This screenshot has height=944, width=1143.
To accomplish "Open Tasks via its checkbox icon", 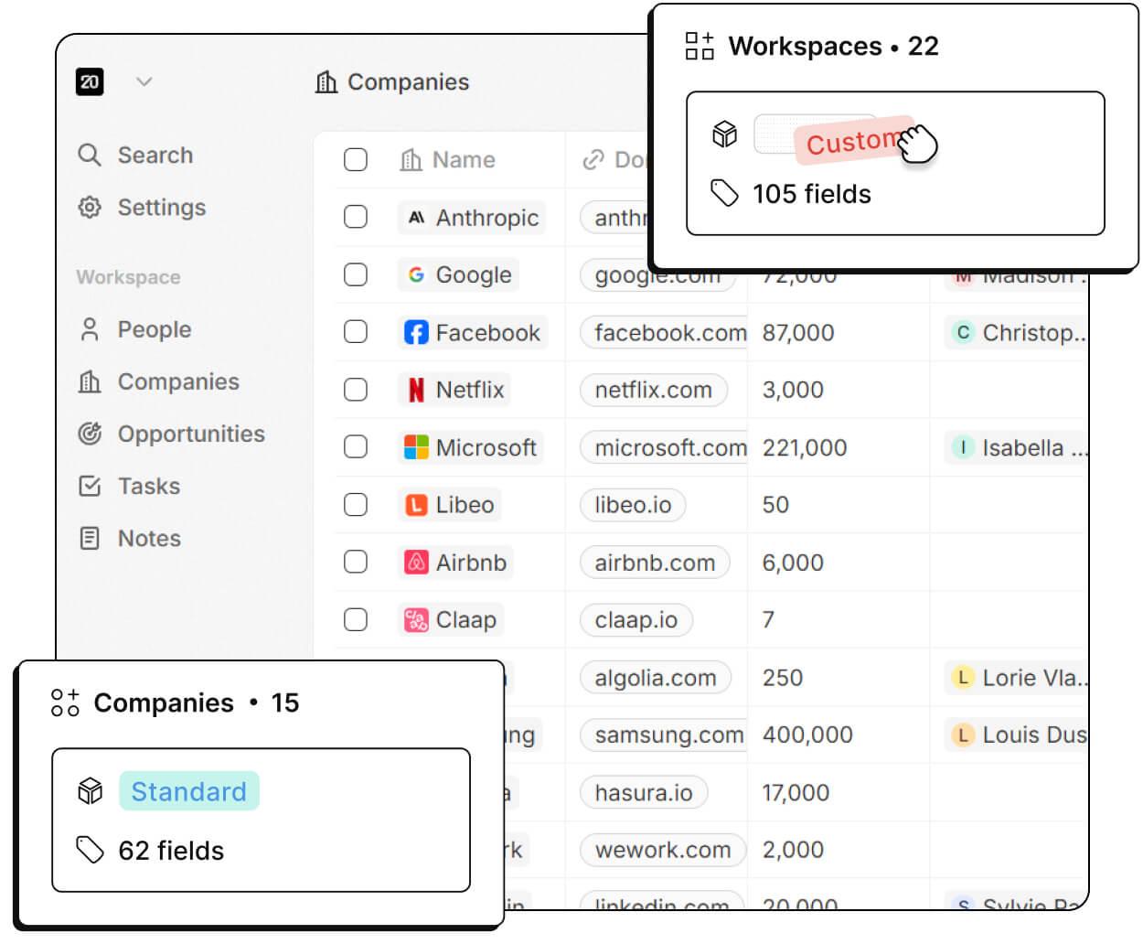I will (x=90, y=486).
